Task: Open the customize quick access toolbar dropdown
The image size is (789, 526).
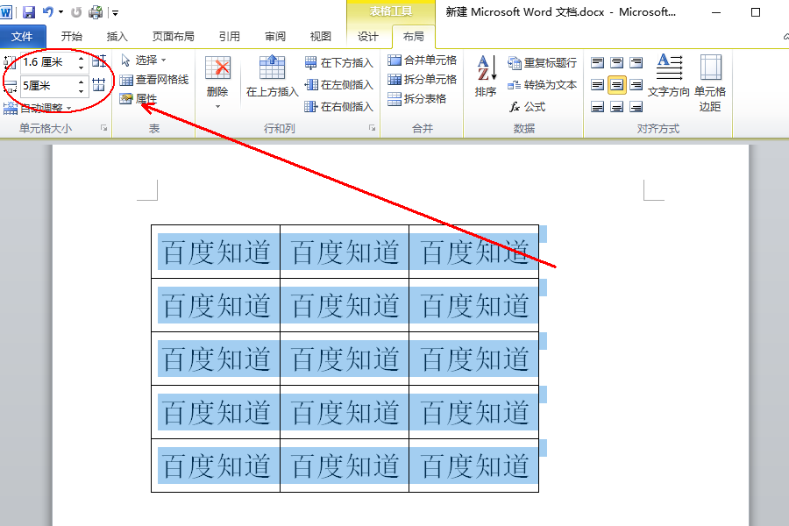Action: pos(115,12)
